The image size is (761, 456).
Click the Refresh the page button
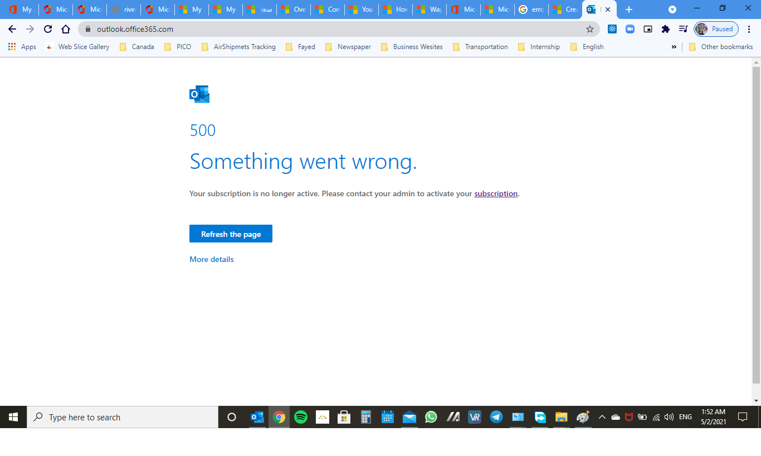(231, 234)
